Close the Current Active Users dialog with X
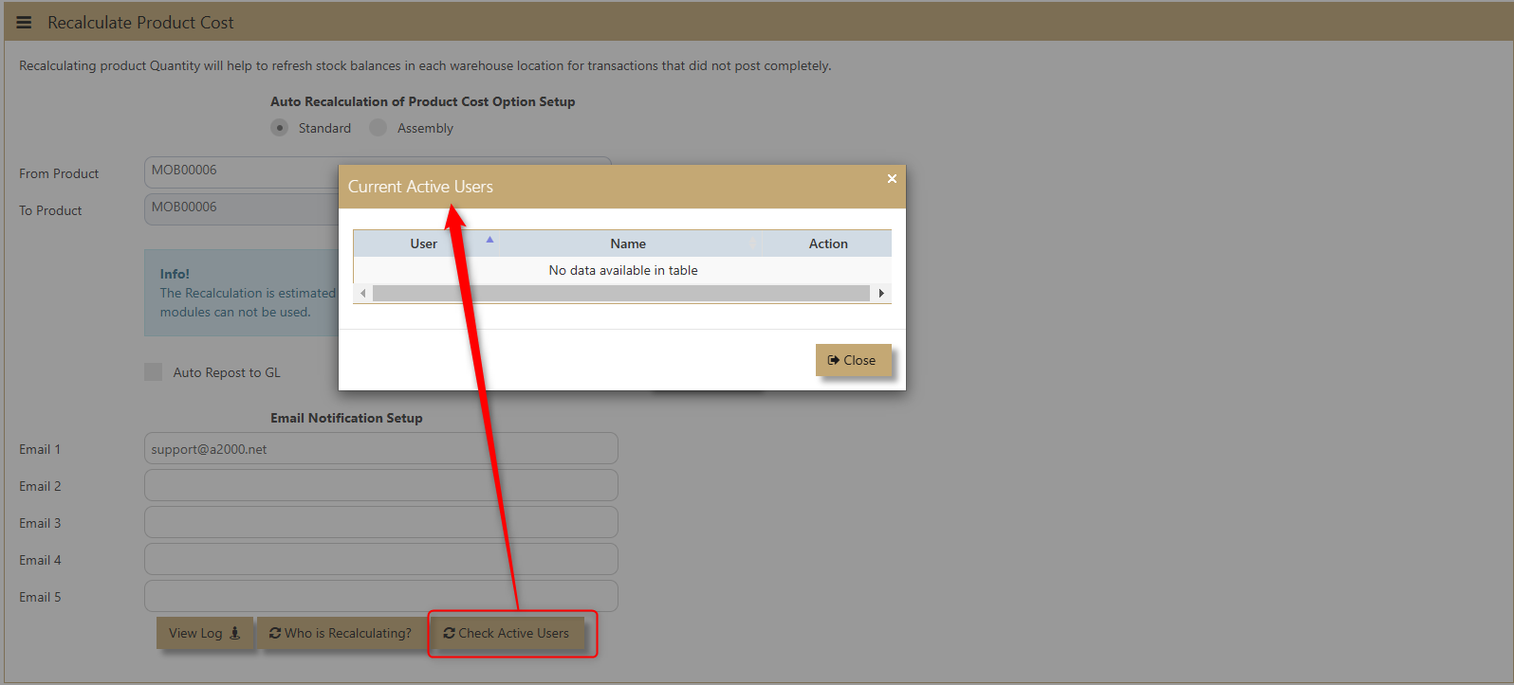 pyautogui.click(x=892, y=179)
